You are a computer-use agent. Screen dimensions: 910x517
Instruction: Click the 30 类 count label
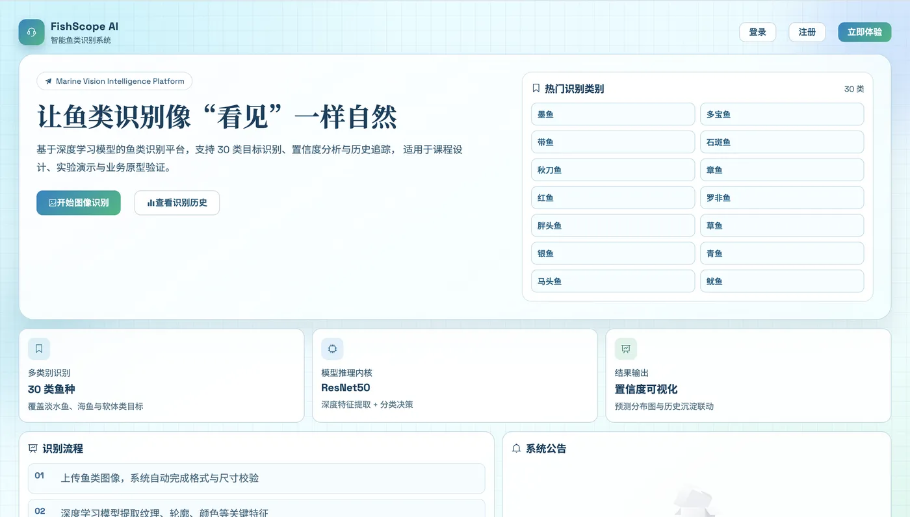tap(853, 89)
